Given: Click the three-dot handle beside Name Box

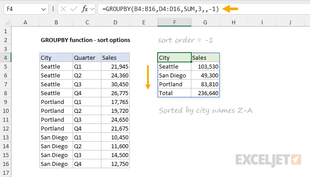Looking at the screenshot, I should (x=53, y=9).
